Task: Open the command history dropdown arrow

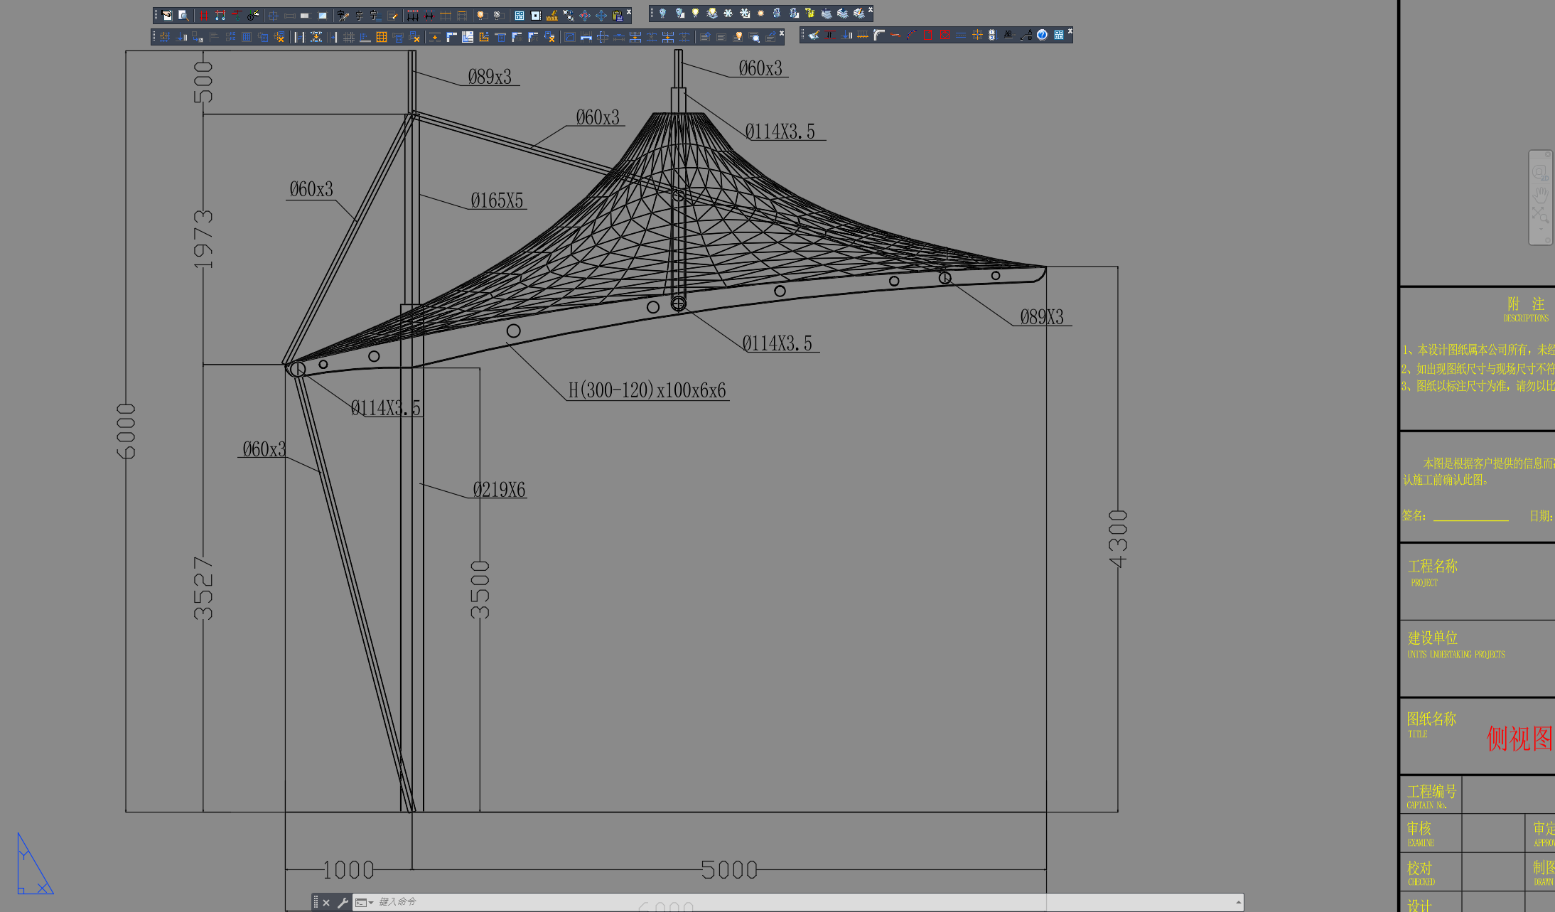Action: click(x=371, y=901)
